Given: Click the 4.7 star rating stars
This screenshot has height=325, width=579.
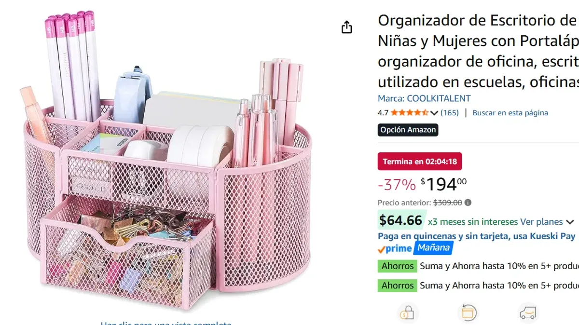Looking at the screenshot, I should pos(409,112).
